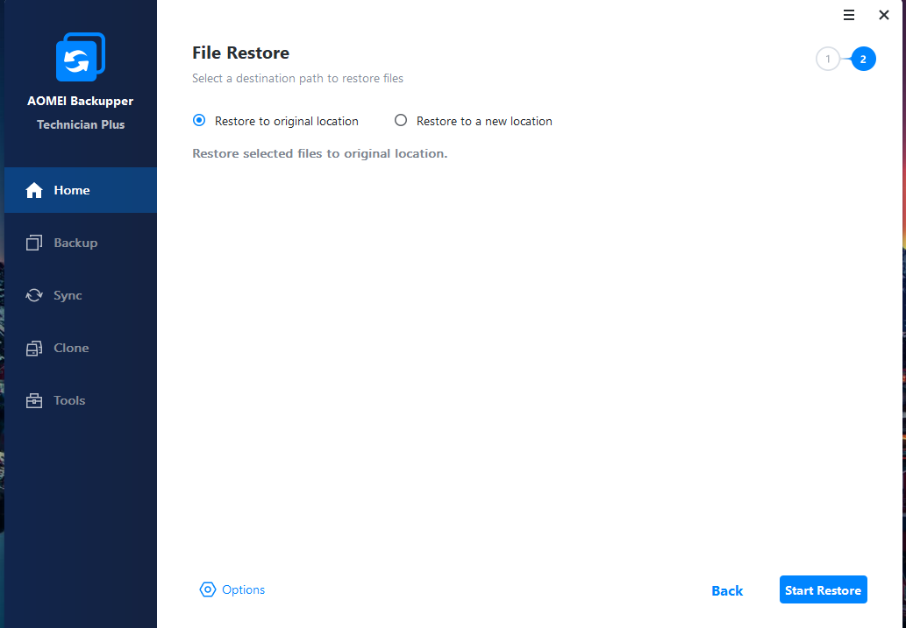Click the Start Restore button
The image size is (906, 628).
point(823,590)
